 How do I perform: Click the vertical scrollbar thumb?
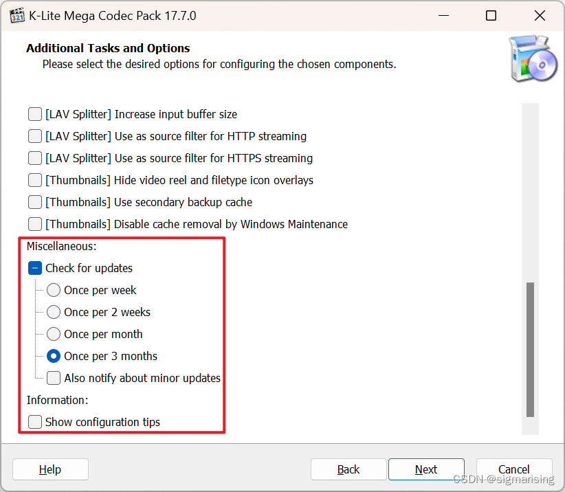point(530,349)
